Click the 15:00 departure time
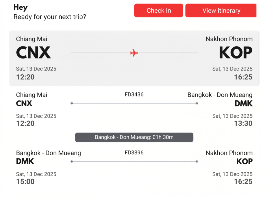Viewport: 263px width, 198px height. click(25, 182)
